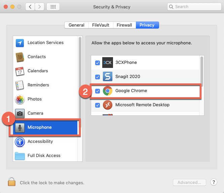
Task: Toggle the Snagit 2020 microphone checkbox
Action: (x=98, y=77)
